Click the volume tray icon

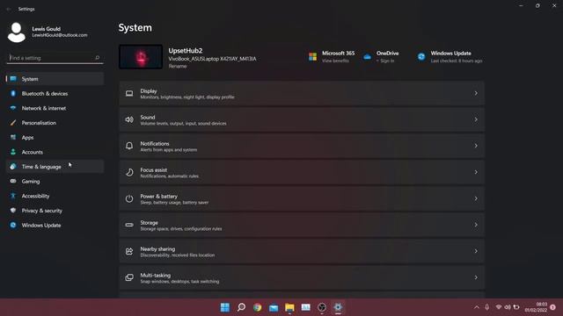(508, 307)
